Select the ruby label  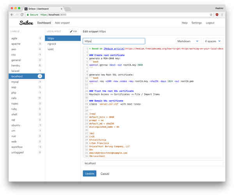pos(27,109)
